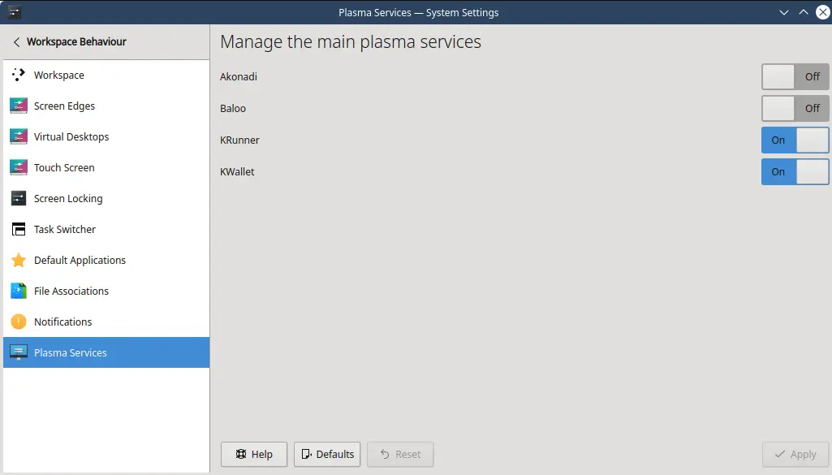Click the 'Manage the main plasma services' heading
Image resolution: width=832 pixels, height=475 pixels.
[351, 42]
